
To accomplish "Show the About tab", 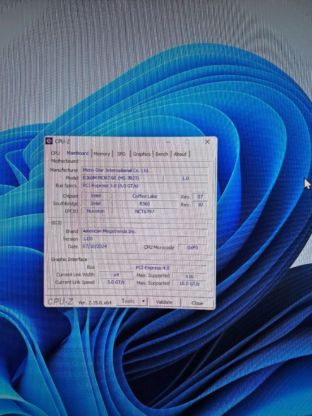I will pos(180,154).
